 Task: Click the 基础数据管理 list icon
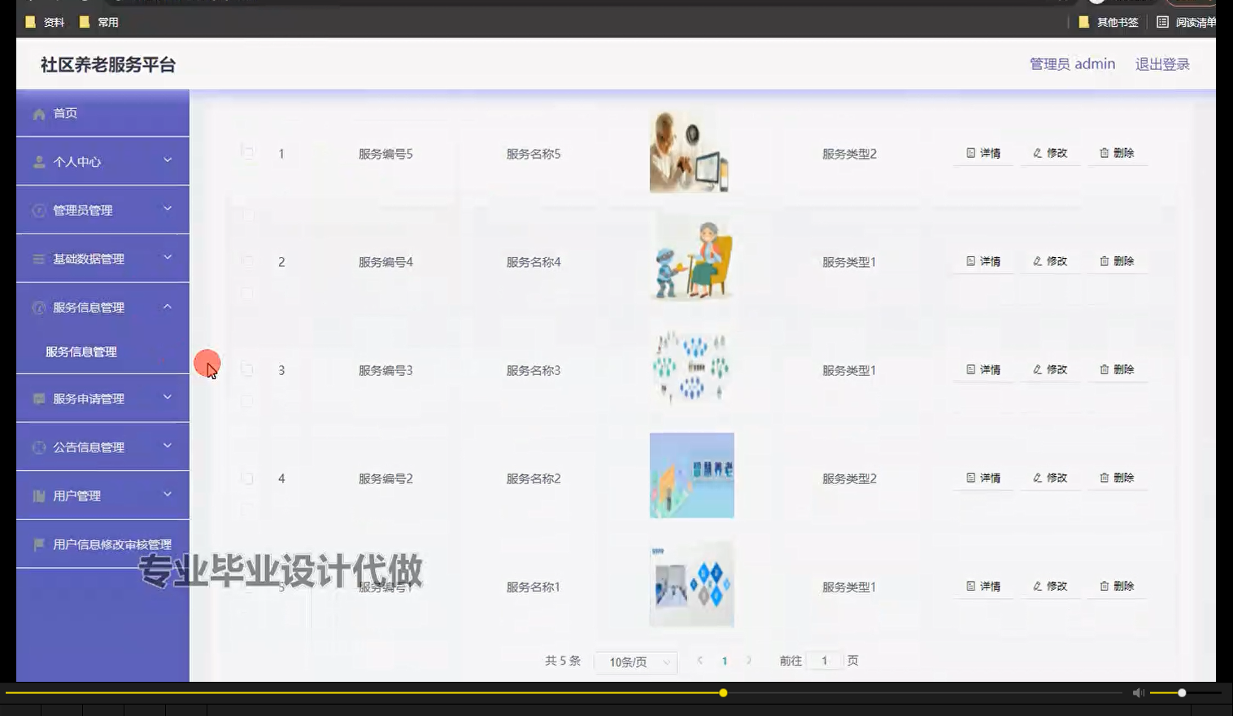pyautogui.click(x=37, y=258)
